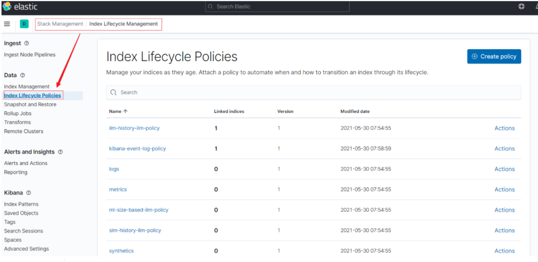Open the logs policy link
Screen dimensions: 538x262
[114, 169]
